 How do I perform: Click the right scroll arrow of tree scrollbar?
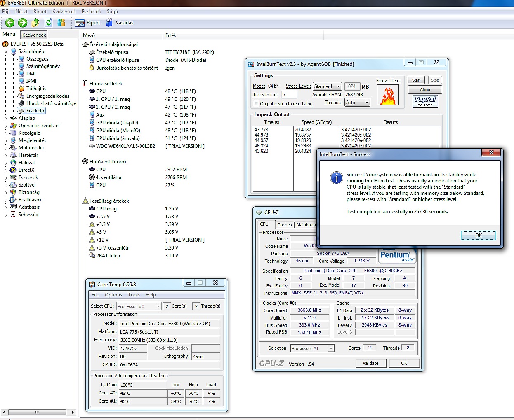tap(73, 412)
